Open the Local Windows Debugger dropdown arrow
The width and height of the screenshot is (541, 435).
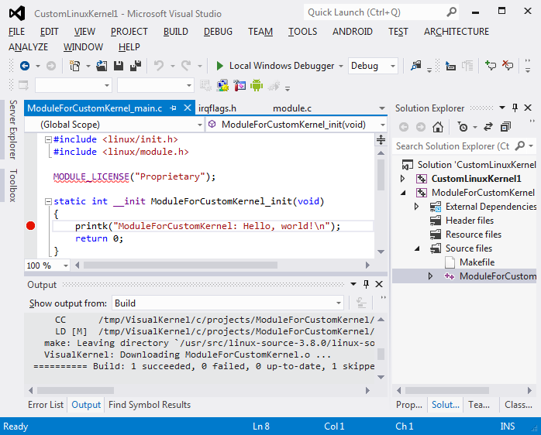tap(341, 66)
